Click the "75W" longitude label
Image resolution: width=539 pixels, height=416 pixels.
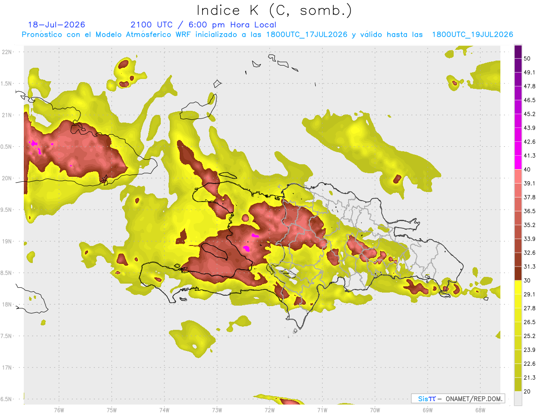point(111,410)
